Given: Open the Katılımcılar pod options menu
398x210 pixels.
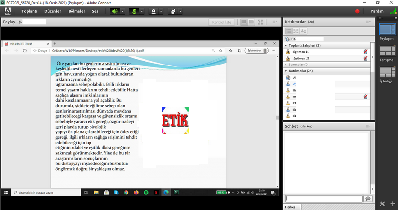Looking at the screenshot, I should 369,22.
